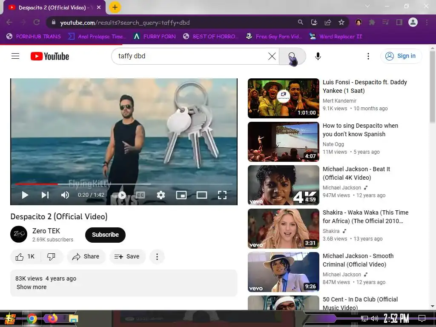
Task: Mute the video player volume
Action: pyautogui.click(x=65, y=195)
